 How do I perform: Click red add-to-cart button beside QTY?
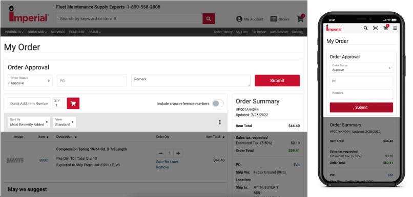[73, 104]
